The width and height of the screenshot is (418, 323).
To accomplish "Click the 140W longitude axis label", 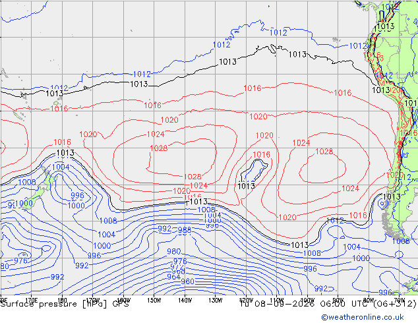I will point(185,301).
